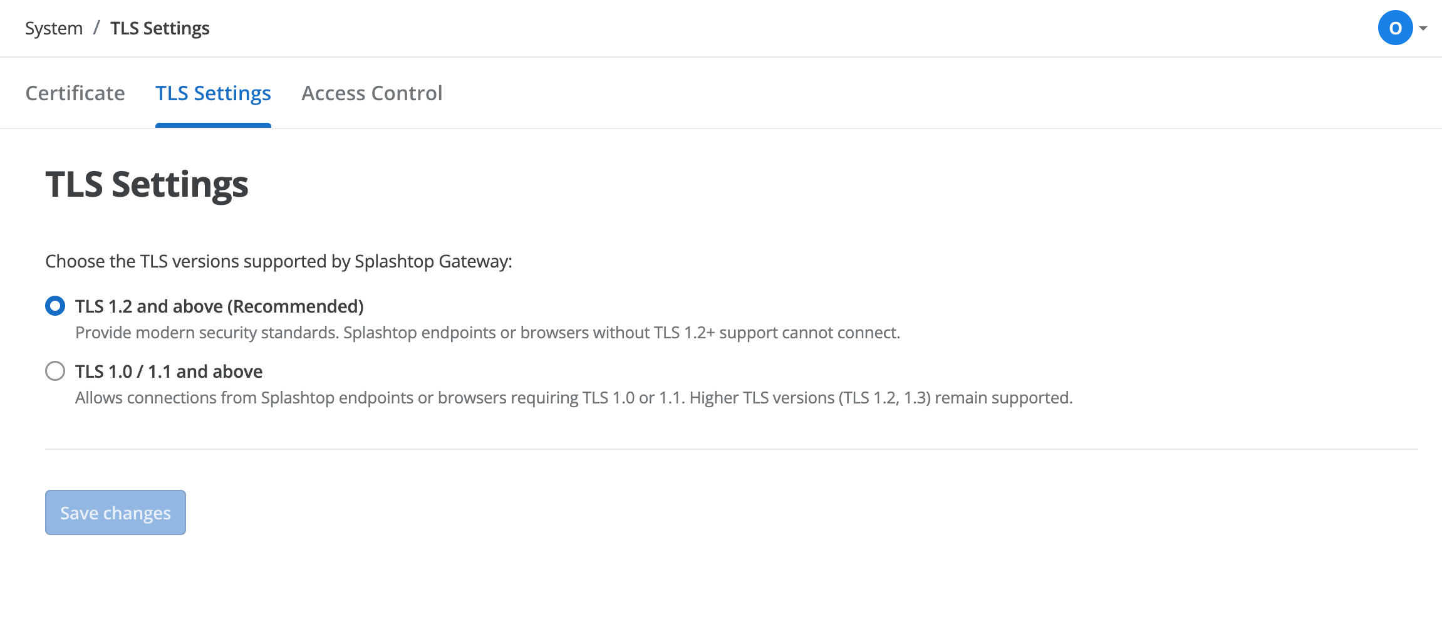Click the modern security standards description text
The width and height of the screenshot is (1442, 629).
[487, 333]
